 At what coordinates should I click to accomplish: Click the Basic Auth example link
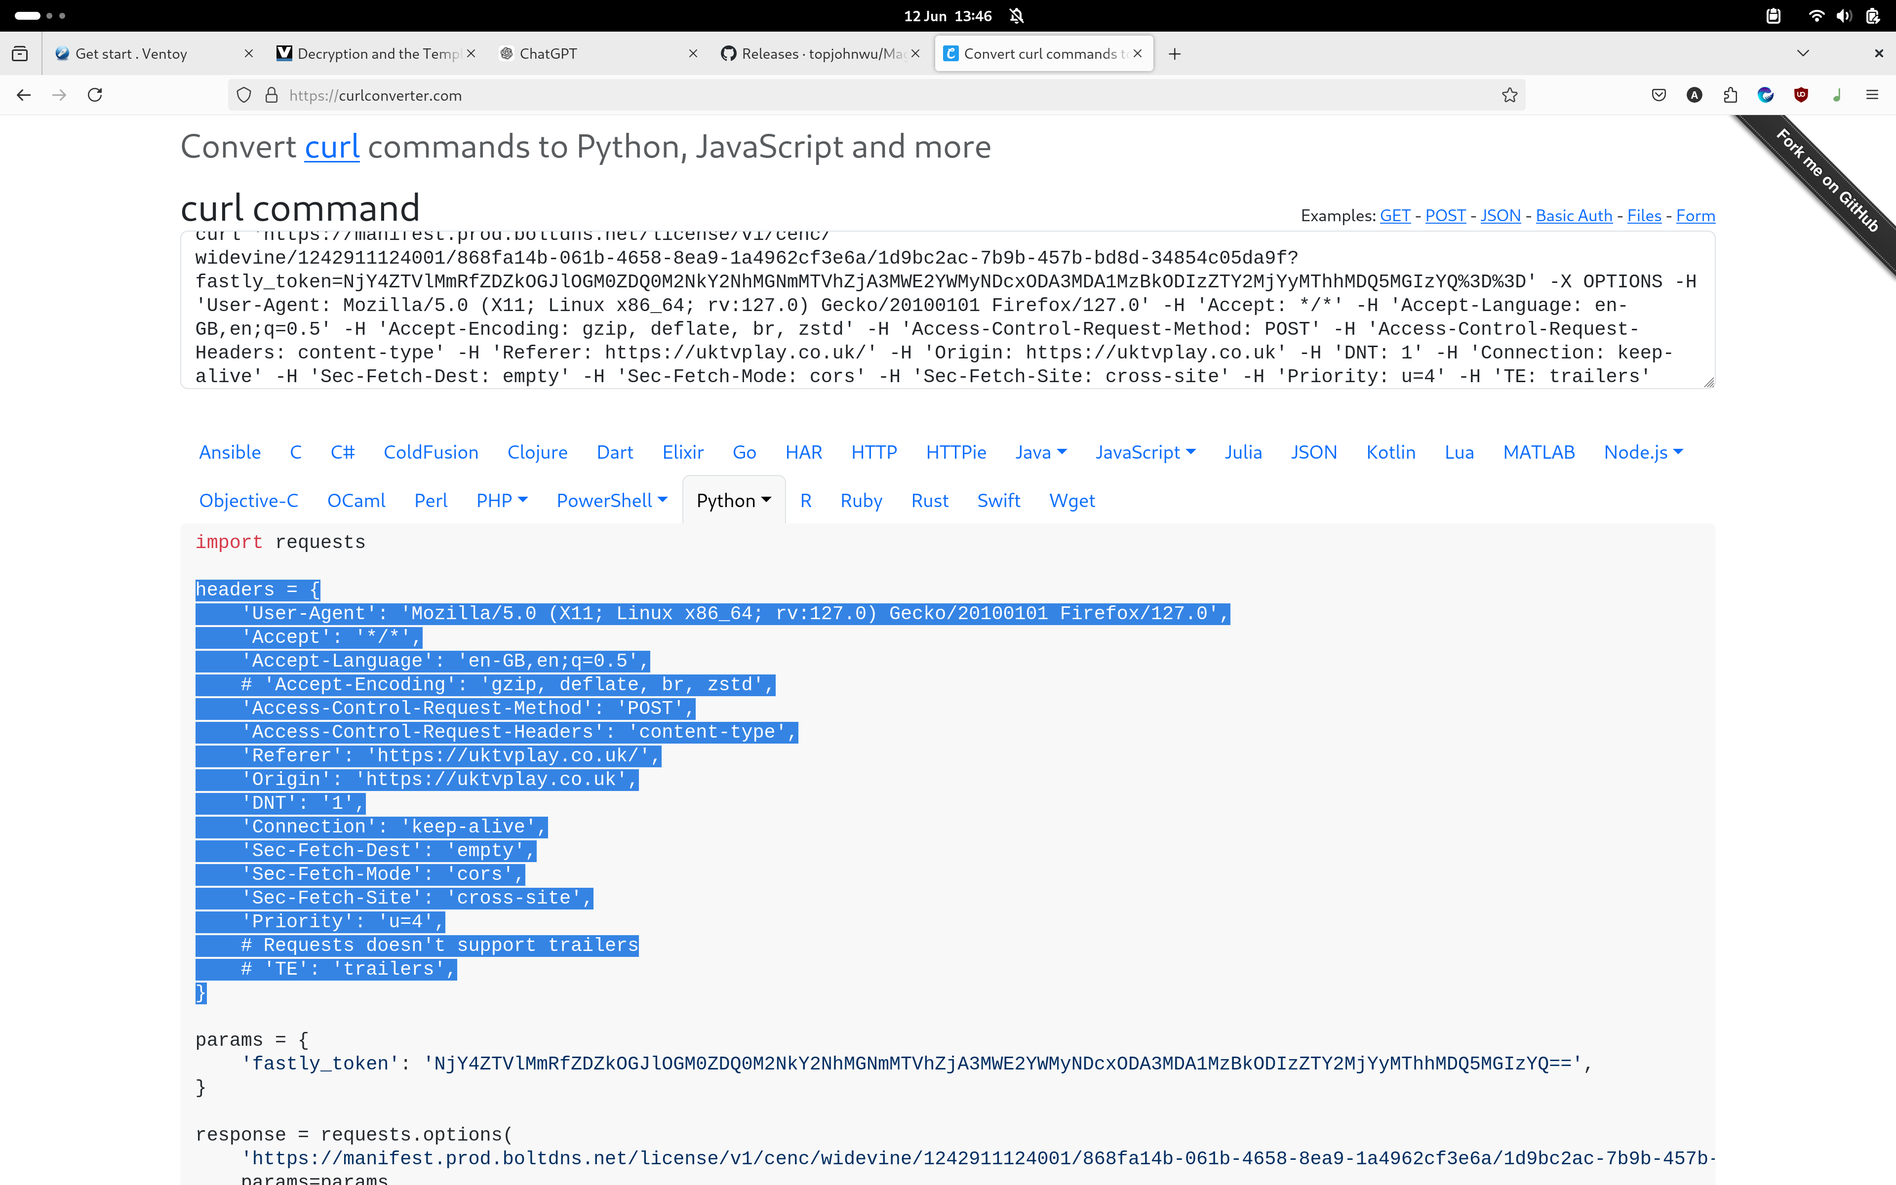pos(1573,216)
